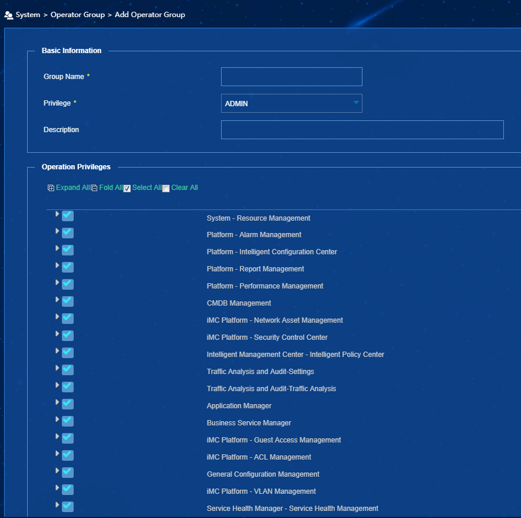Click 'Add Operator Group' breadcrumb text

coord(150,15)
